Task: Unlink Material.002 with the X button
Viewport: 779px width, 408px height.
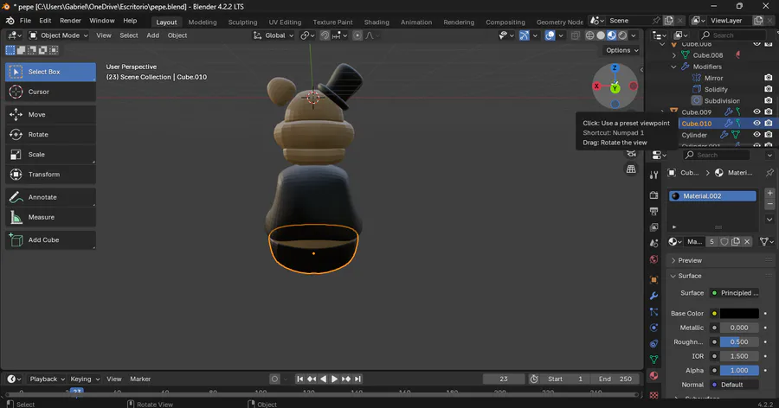Action: click(x=747, y=242)
